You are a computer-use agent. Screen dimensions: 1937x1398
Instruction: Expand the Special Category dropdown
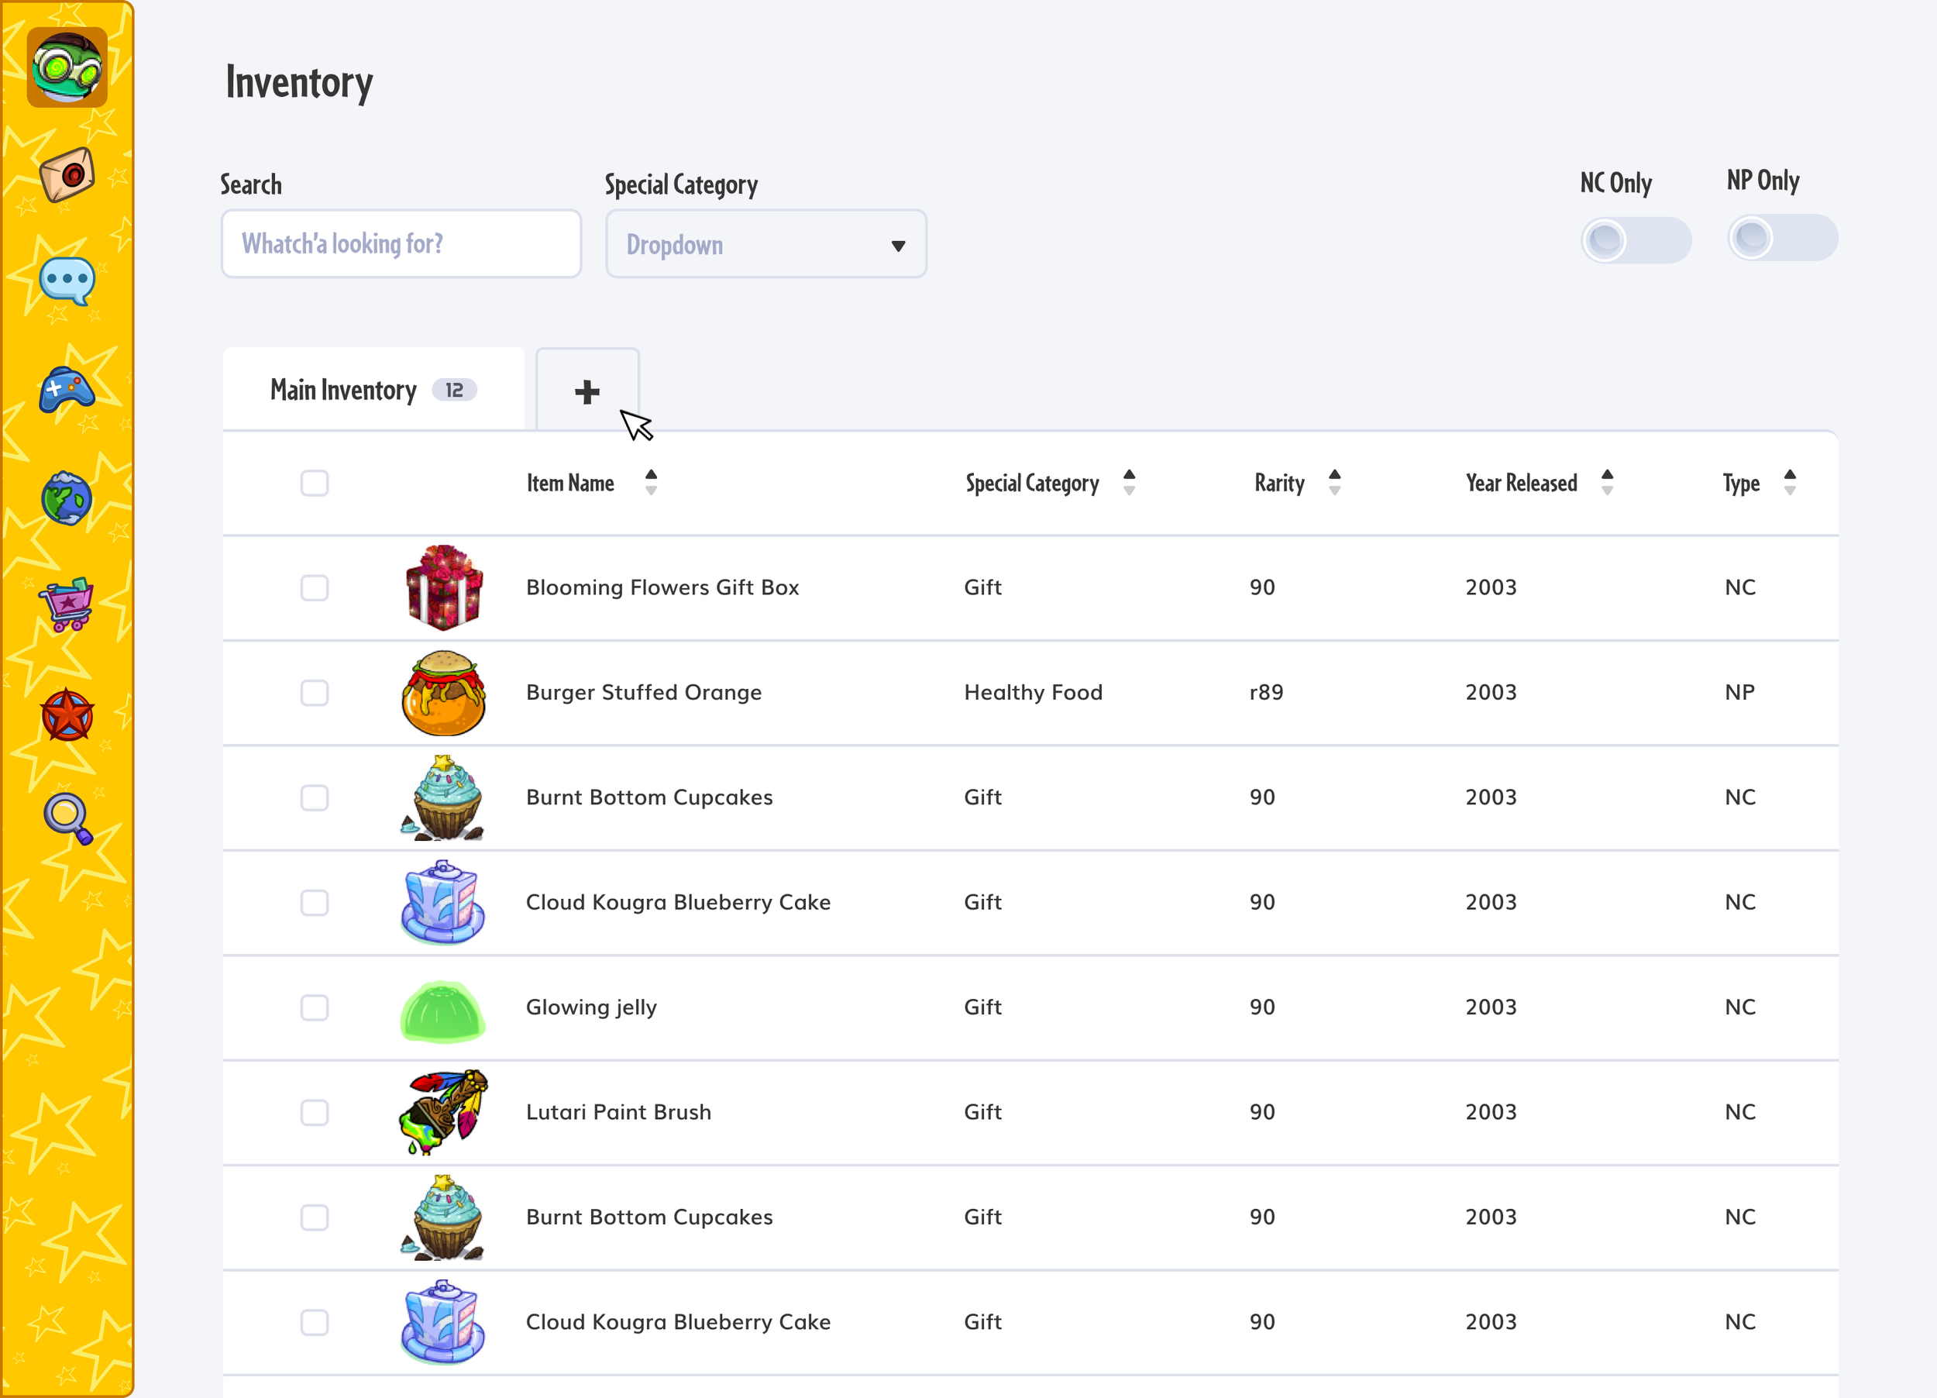click(766, 245)
